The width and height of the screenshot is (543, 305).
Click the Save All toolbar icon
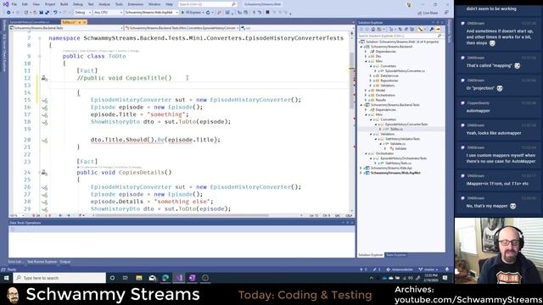tap(47, 13)
